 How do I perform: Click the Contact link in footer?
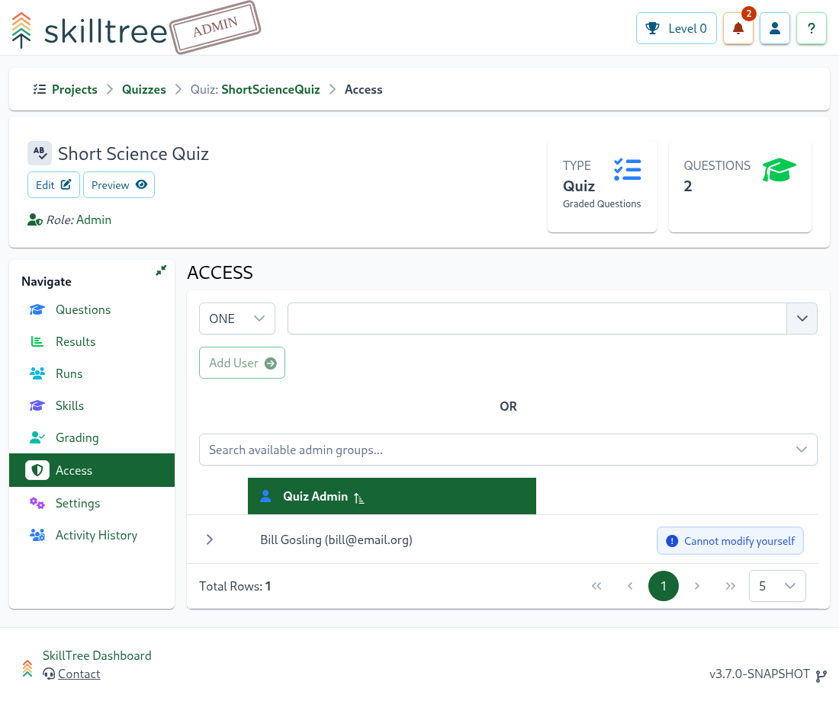[79, 674]
